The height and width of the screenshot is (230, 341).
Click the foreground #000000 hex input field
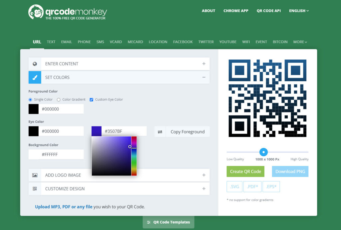61,109
